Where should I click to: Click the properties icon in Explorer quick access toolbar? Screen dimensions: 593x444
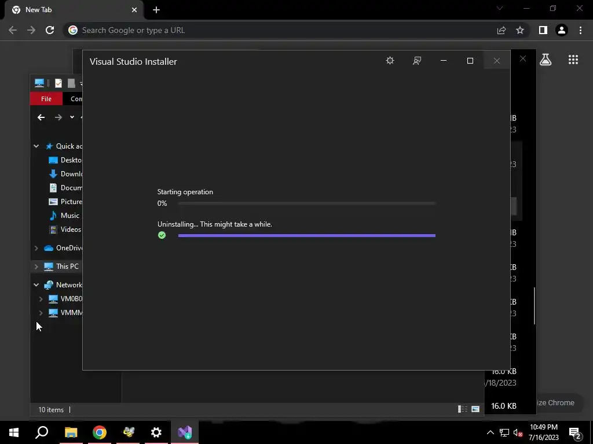click(x=58, y=83)
